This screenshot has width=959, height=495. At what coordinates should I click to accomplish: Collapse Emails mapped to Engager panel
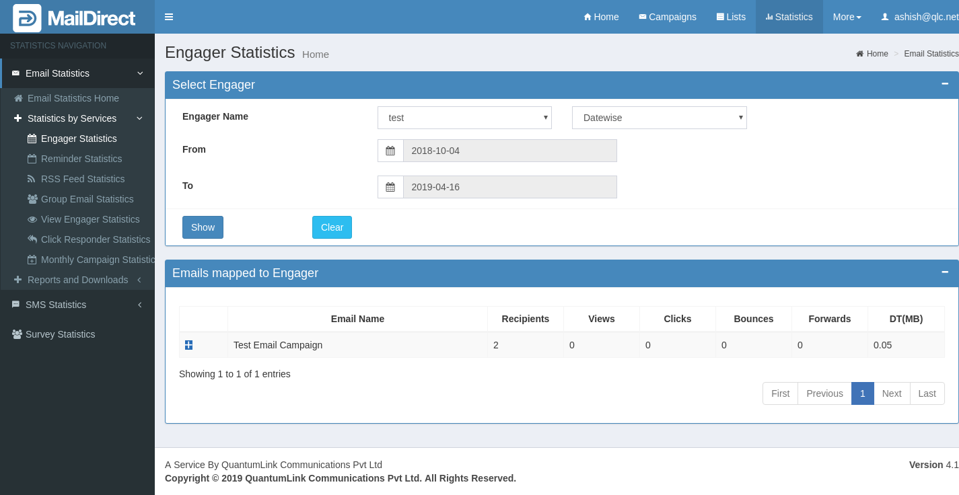point(945,272)
